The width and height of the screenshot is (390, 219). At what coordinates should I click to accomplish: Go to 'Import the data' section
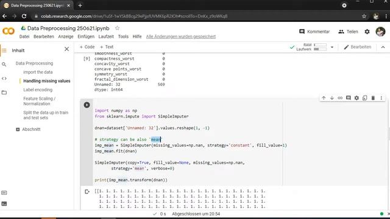click(x=38, y=72)
